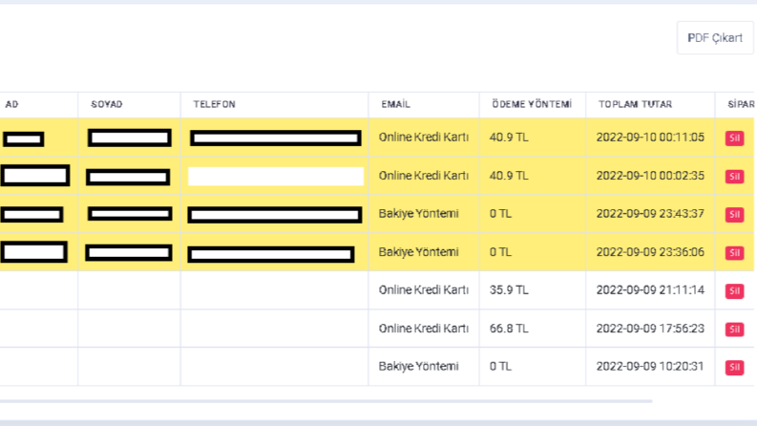
Task: Select timestamp 2022-09-09 23:36:06
Action: pyautogui.click(x=650, y=252)
